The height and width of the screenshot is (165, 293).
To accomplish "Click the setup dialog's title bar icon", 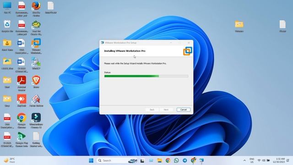I will tap(102, 43).
